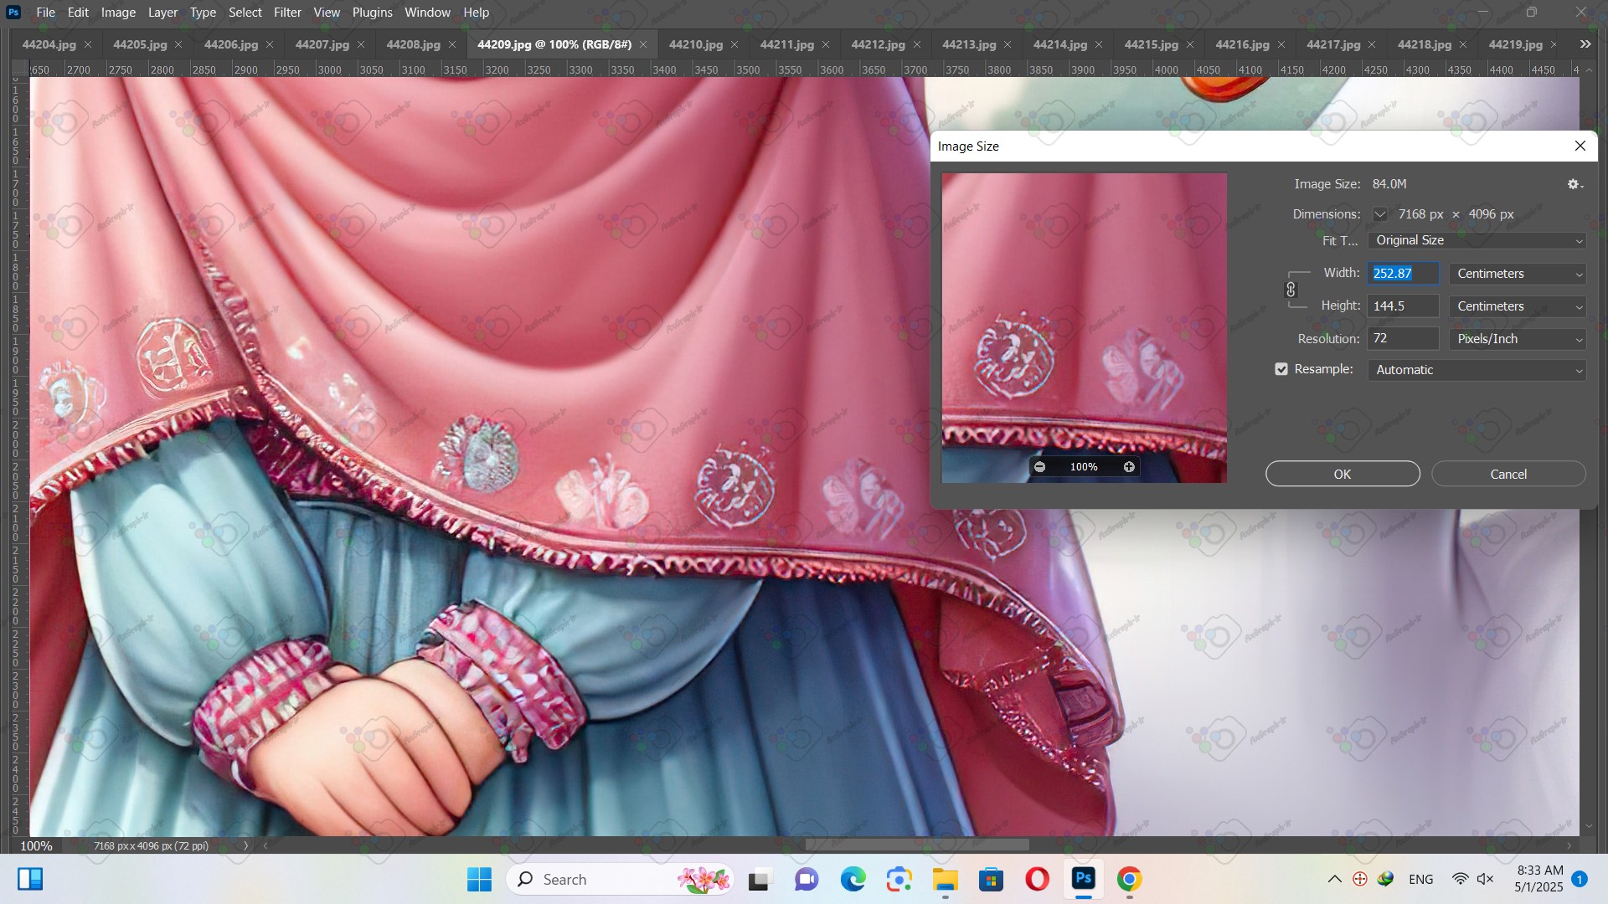Click the Windows taskbar Search box
This screenshot has width=1608, height=904.
pyautogui.click(x=620, y=879)
